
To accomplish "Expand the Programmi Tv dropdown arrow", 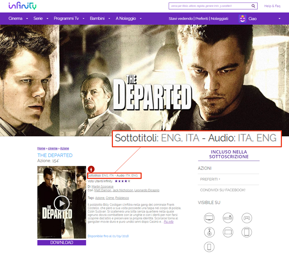I will click(x=83, y=18).
